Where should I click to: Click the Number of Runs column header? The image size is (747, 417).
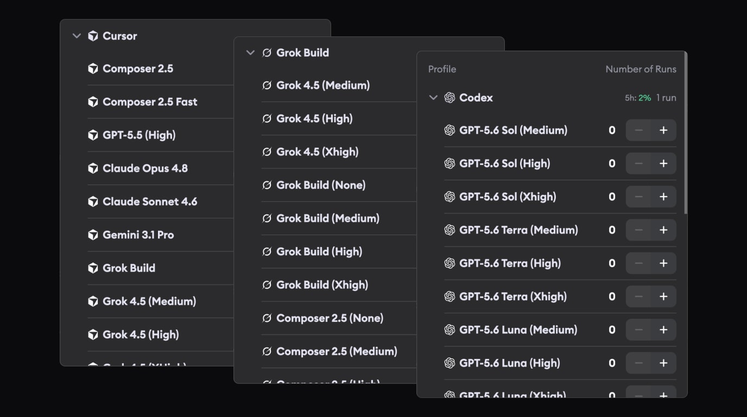(x=641, y=69)
